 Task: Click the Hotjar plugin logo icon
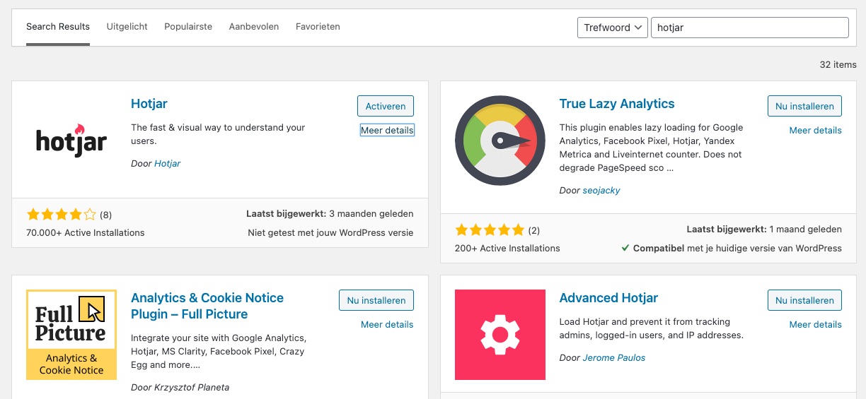[x=71, y=140]
